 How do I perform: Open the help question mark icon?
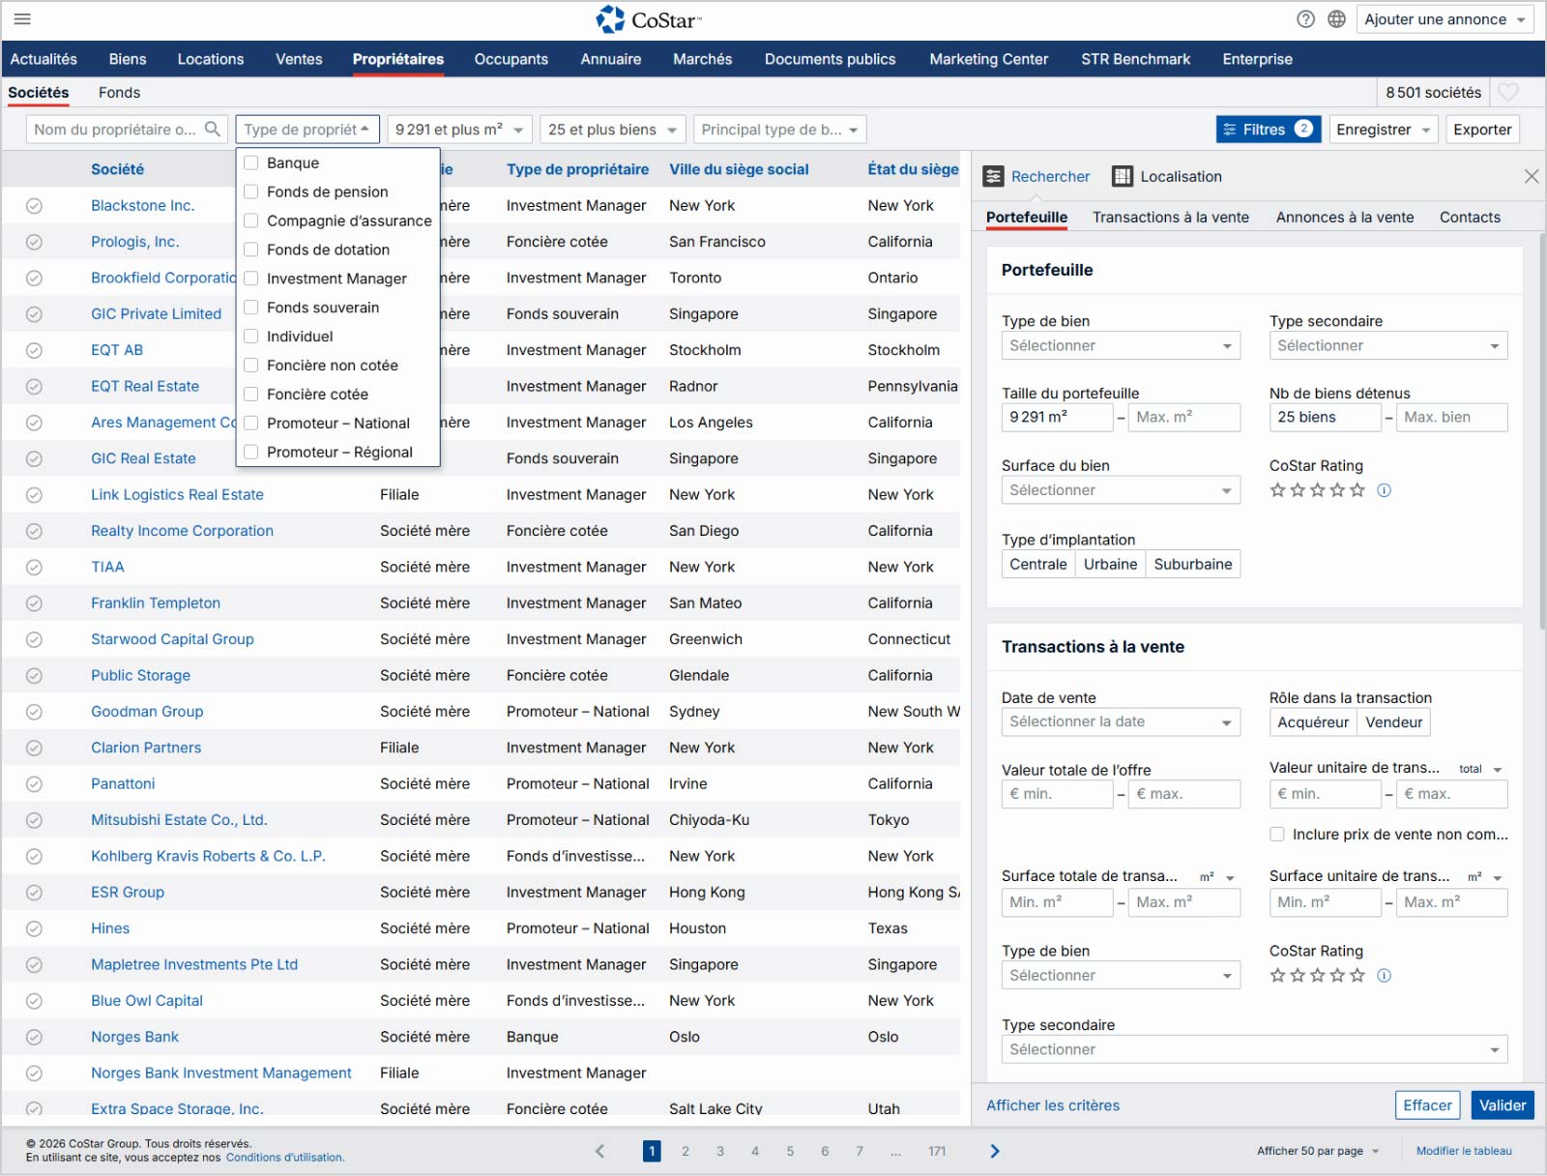1305,19
